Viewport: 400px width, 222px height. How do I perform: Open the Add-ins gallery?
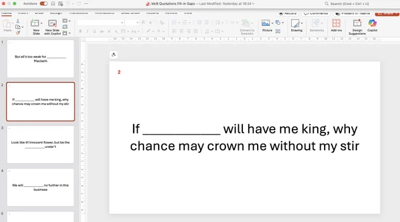[x=336, y=25]
